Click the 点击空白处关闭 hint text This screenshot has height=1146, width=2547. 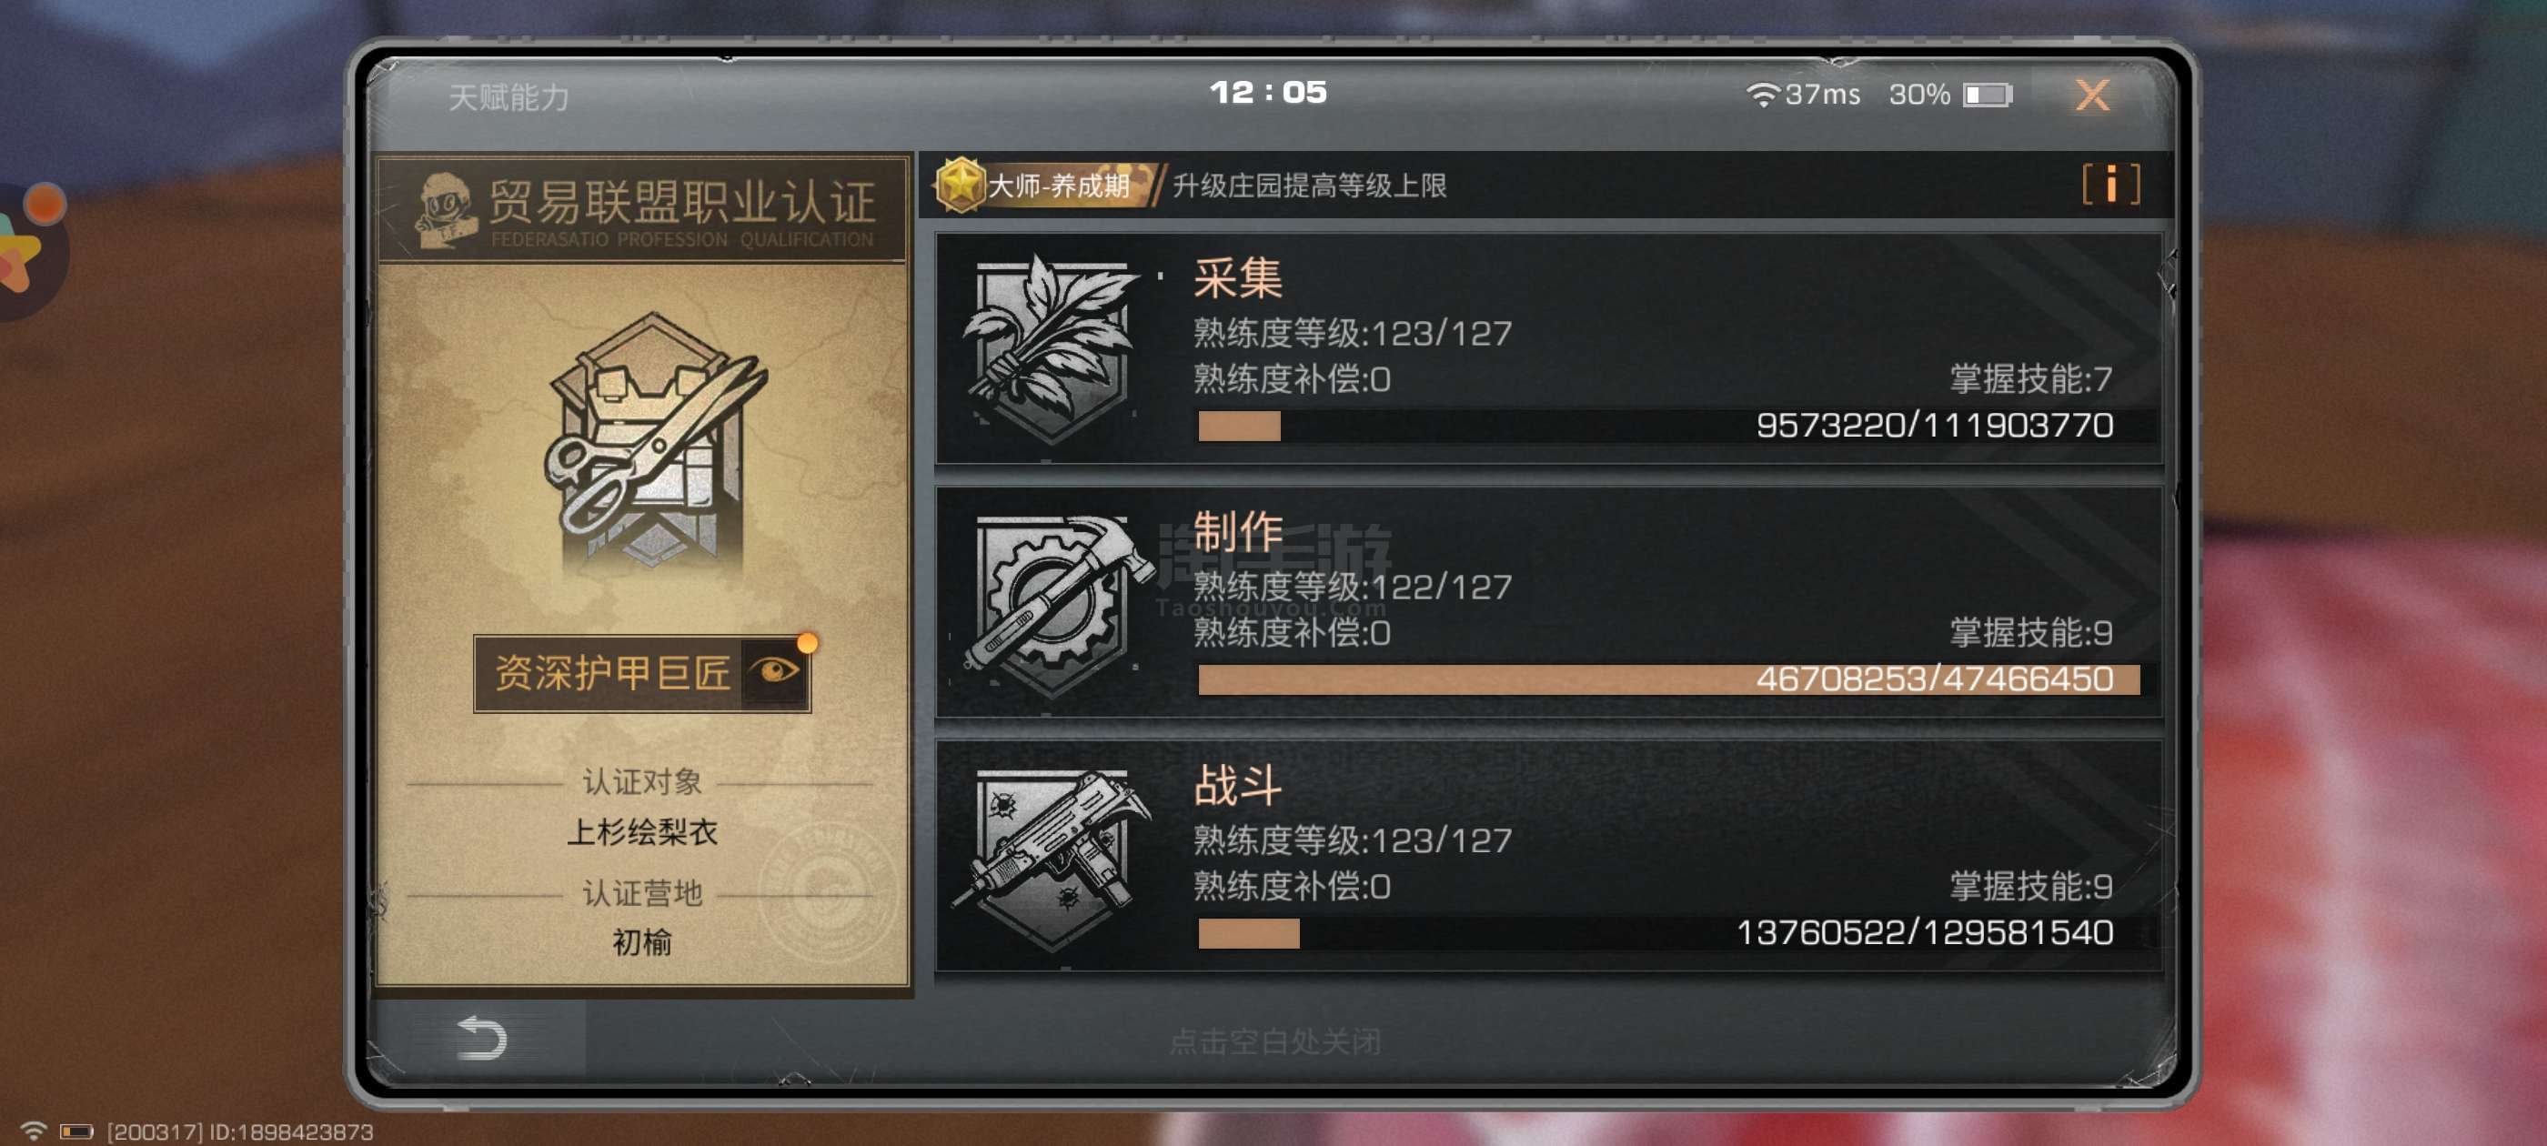[1273, 1040]
